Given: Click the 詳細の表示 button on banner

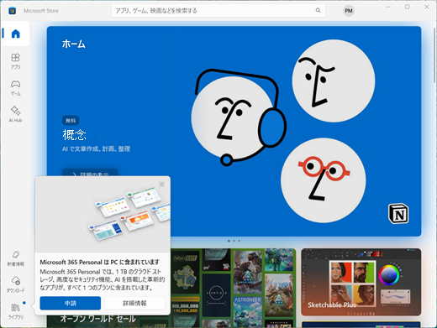Looking at the screenshot, I should [x=90, y=172].
